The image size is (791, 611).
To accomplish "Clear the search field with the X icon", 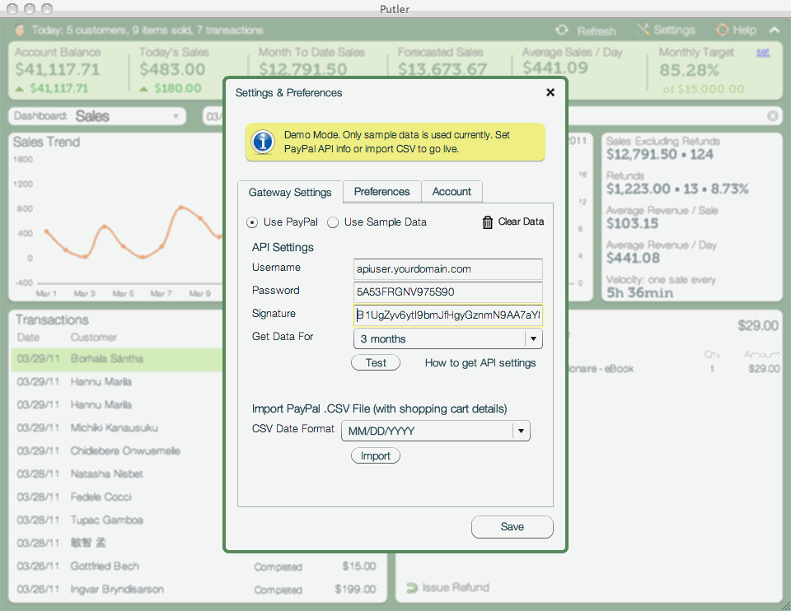I will (x=772, y=116).
